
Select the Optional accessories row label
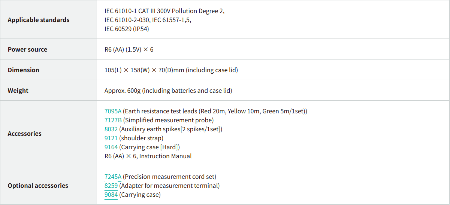click(x=38, y=186)
